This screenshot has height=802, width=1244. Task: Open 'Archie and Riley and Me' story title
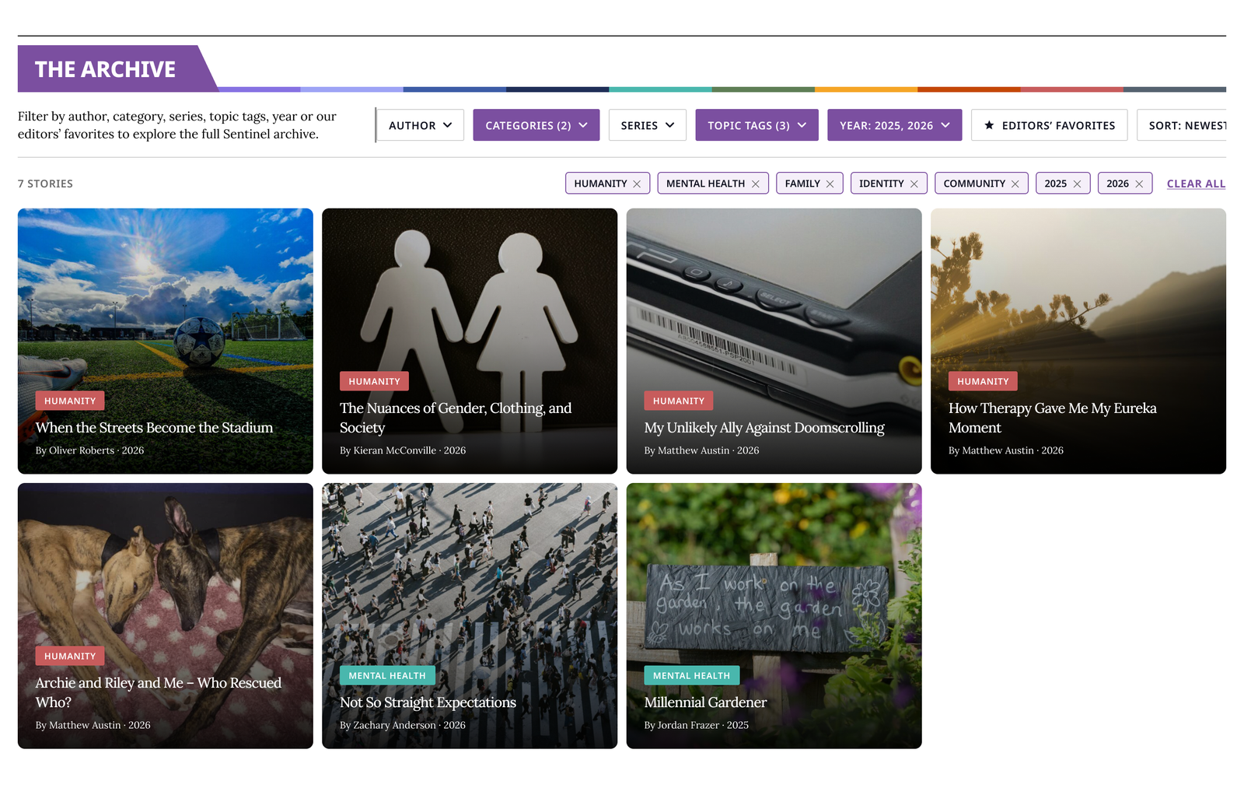click(x=159, y=692)
